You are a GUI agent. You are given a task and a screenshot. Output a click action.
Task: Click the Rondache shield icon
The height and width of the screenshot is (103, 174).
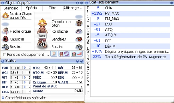point(79,31)
